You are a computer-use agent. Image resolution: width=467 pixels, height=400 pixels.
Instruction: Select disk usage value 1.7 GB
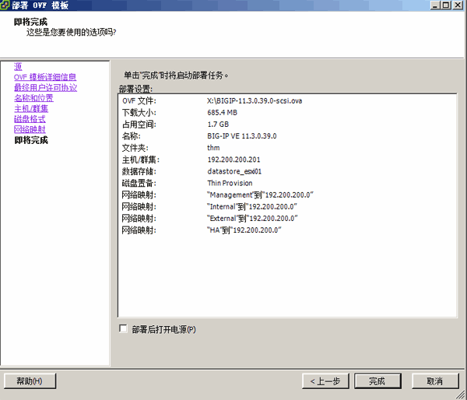[x=218, y=125]
